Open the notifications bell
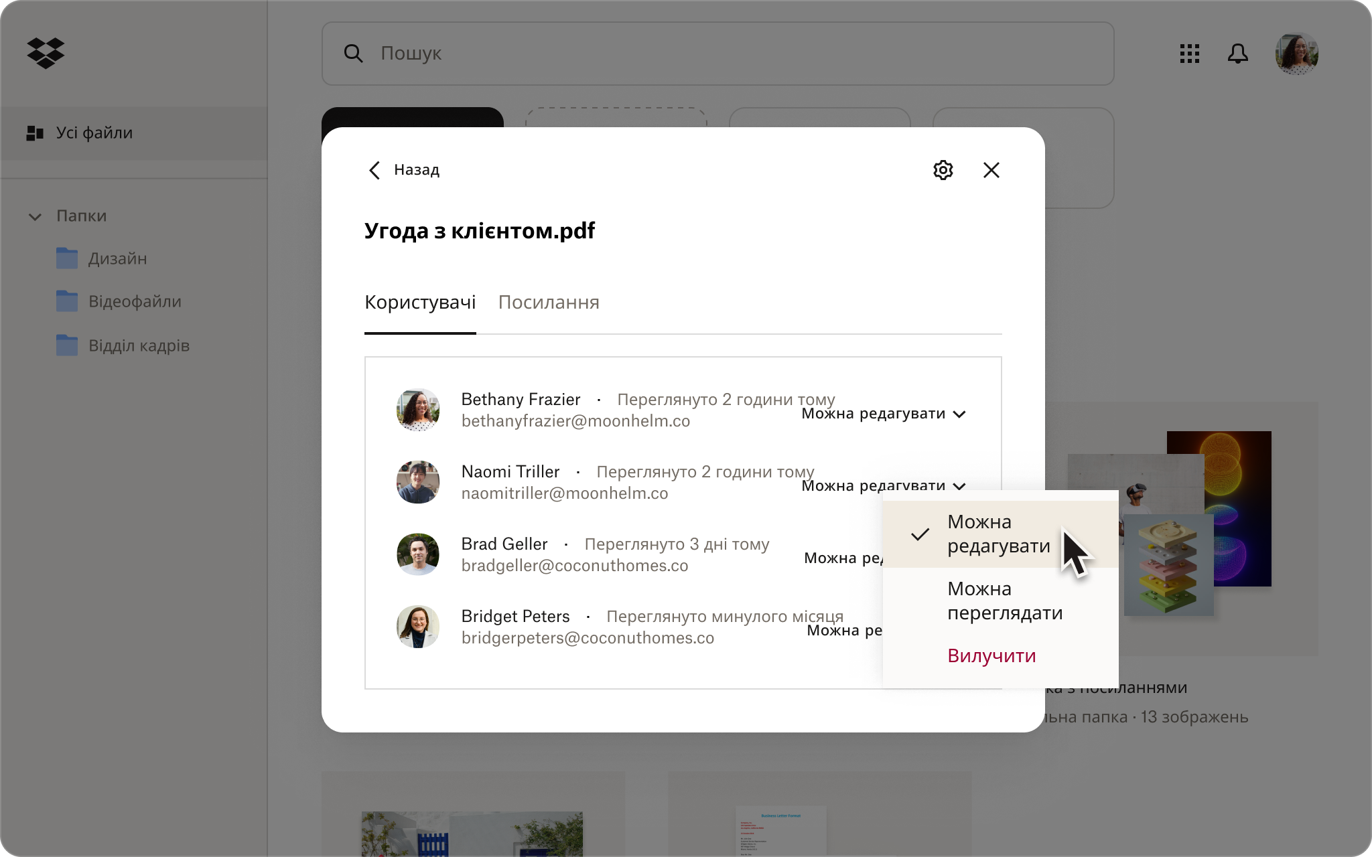1372x857 pixels. pyautogui.click(x=1239, y=54)
